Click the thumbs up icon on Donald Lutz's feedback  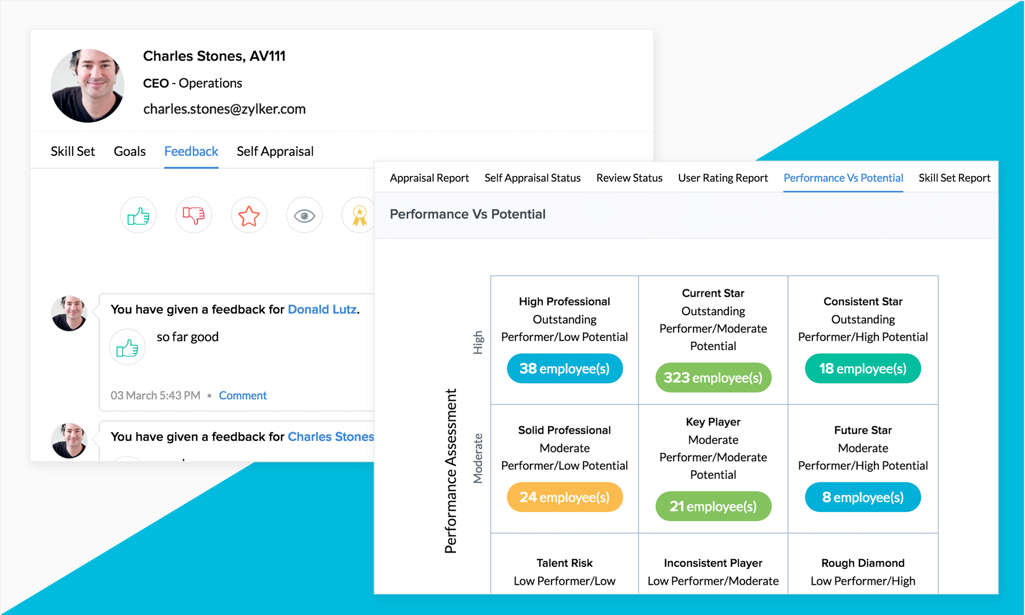click(x=127, y=346)
